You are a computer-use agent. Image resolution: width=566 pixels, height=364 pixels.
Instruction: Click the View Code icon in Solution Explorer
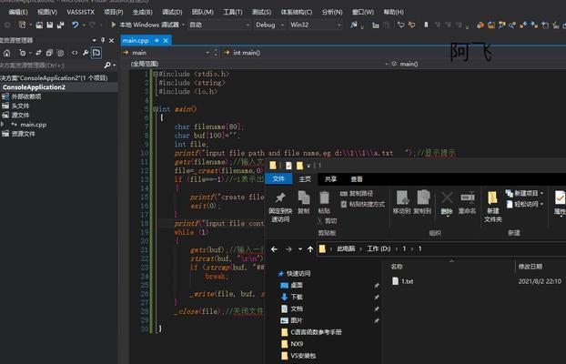[75, 53]
